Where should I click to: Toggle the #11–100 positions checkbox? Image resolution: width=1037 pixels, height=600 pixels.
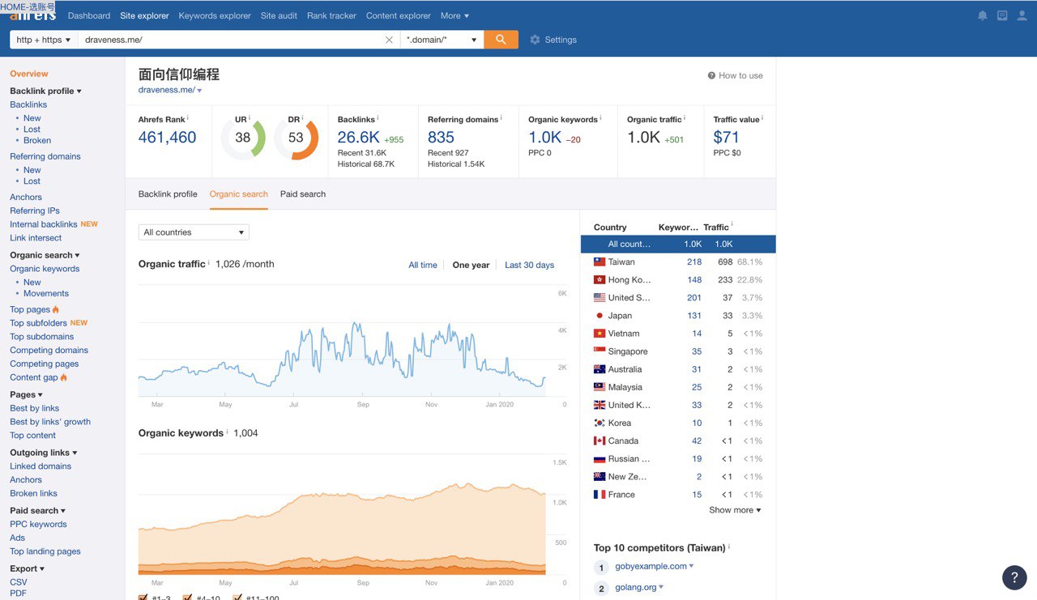click(x=237, y=598)
